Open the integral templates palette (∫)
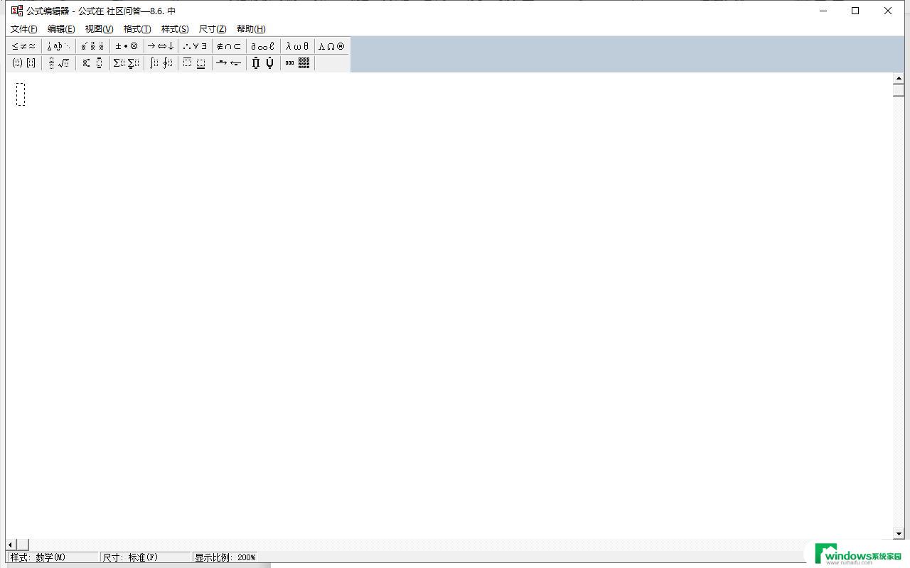The image size is (910, 568). click(161, 63)
